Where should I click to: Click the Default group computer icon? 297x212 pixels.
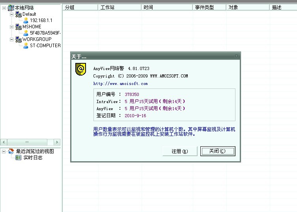click(19, 14)
